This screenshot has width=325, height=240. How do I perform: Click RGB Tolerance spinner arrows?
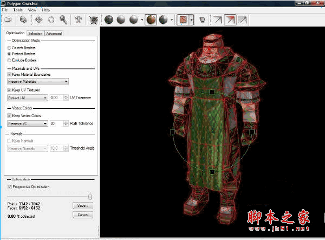point(66,124)
